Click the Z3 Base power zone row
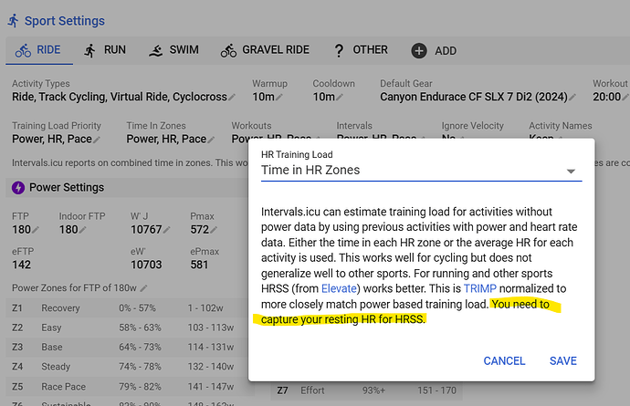 [x=131, y=347]
